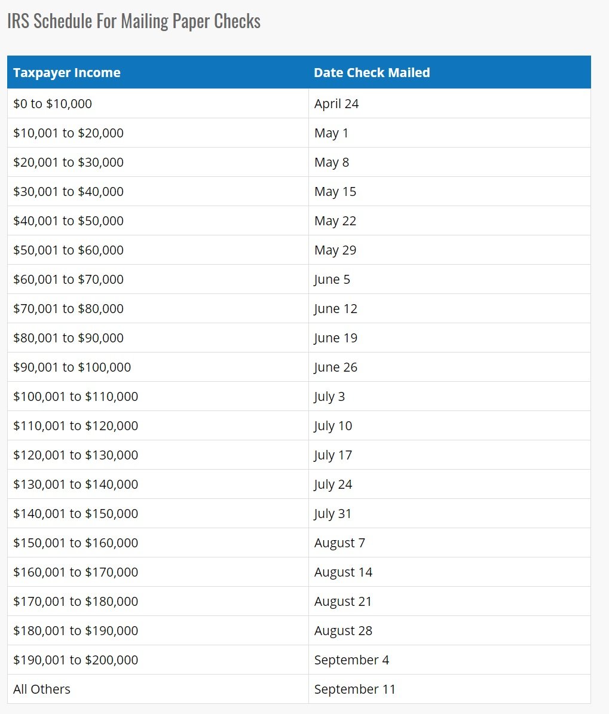Click the May 22 date cell

click(449, 221)
